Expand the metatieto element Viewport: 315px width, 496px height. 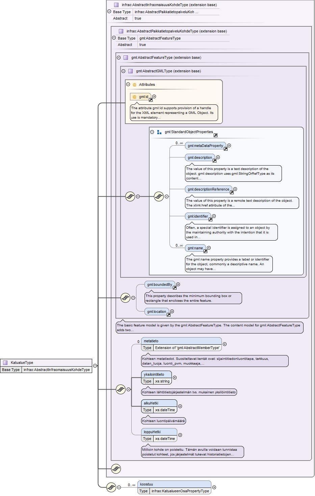225,344
